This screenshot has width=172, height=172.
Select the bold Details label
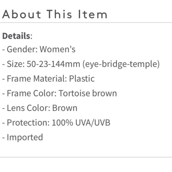pos(16,36)
